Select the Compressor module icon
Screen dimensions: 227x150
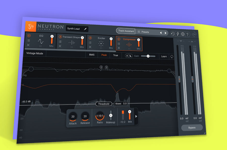[x=129, y=45]
